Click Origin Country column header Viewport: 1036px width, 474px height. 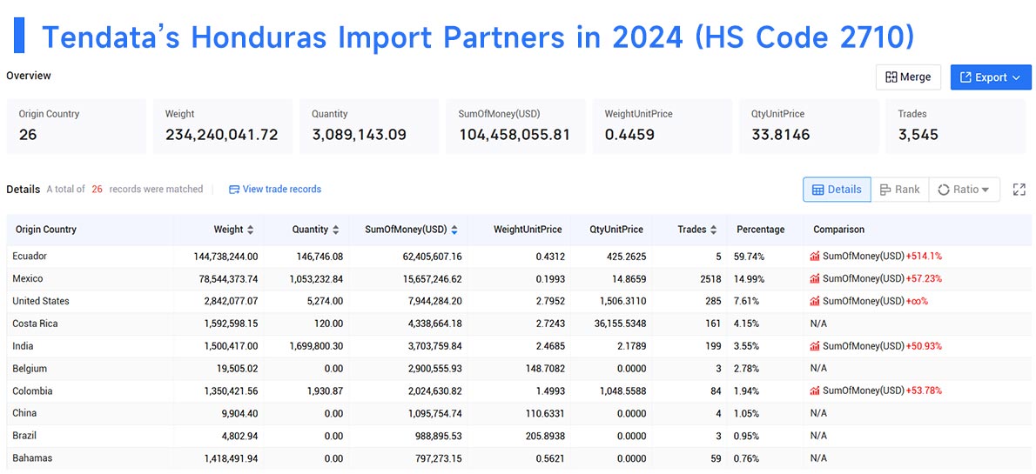click(45, 230)
